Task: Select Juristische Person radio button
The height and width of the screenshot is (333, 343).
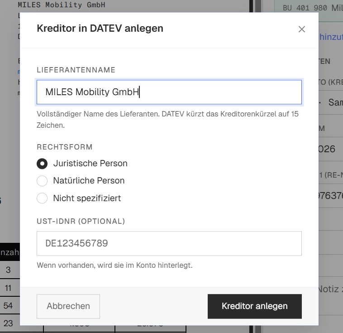Action: 42,164
